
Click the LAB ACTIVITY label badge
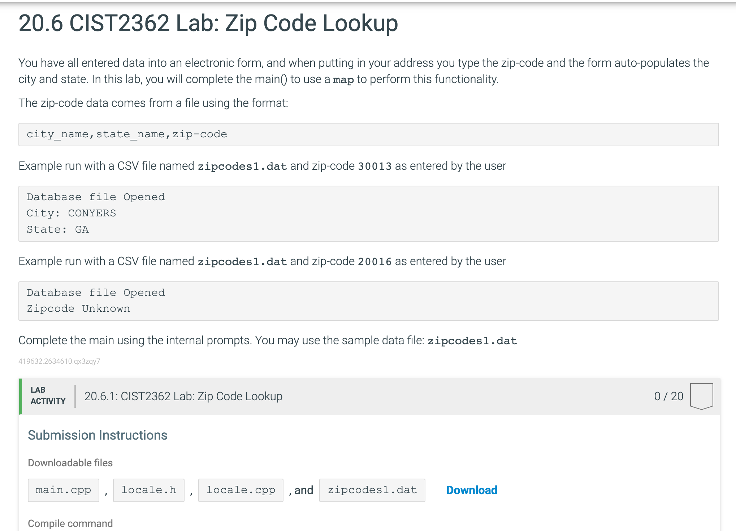tap(47, 396)
